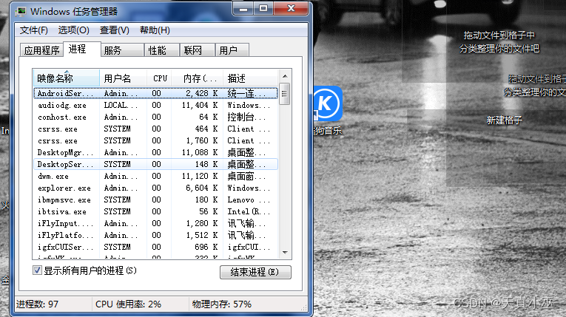
Task: Open the 帮助(H) menu
Action: pos(155,30)
